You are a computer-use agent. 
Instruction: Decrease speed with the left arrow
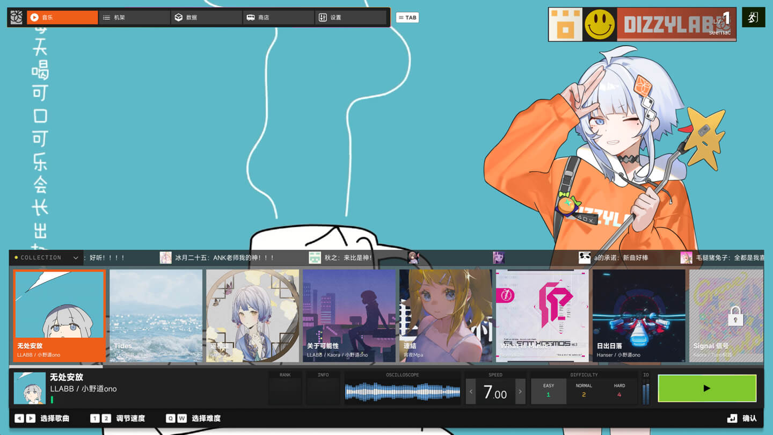[x=471, y=392]
